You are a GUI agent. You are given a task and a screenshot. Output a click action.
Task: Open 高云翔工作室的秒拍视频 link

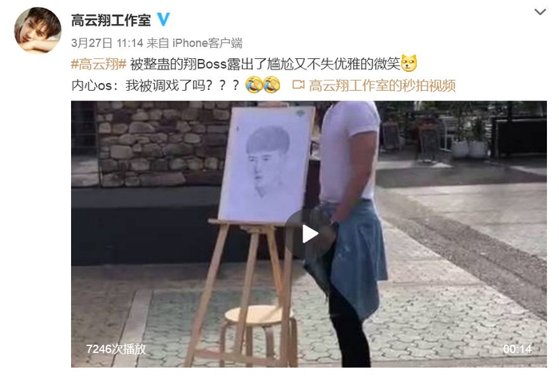(x=383, y=86)
